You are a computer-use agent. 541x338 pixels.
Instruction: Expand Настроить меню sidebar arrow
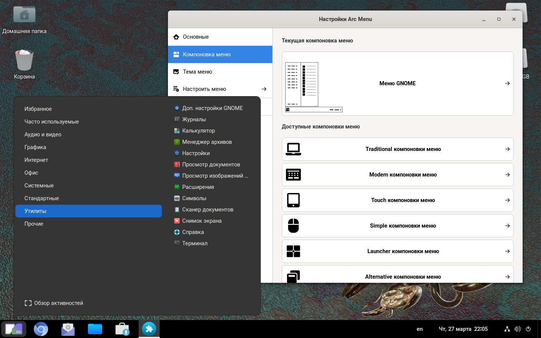[264, 89]
